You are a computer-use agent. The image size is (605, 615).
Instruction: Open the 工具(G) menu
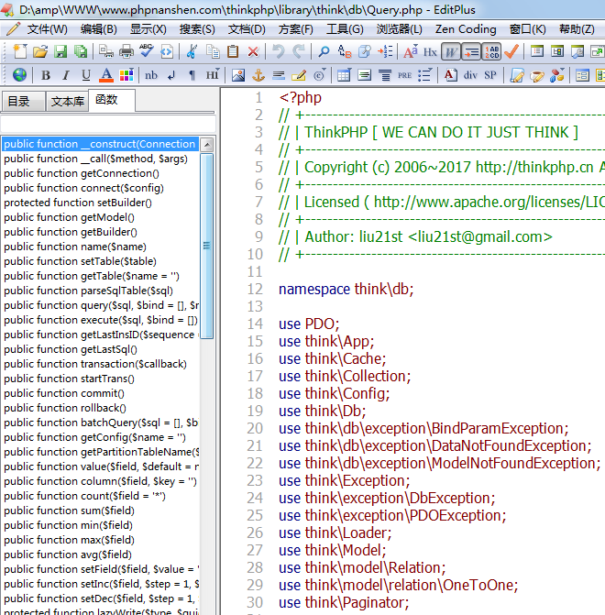(x=345, y=29)
